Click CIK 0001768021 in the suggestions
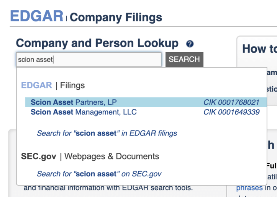The height and width of the screenshot is (197, 277). pyautogui.click(x=231, y=102)
